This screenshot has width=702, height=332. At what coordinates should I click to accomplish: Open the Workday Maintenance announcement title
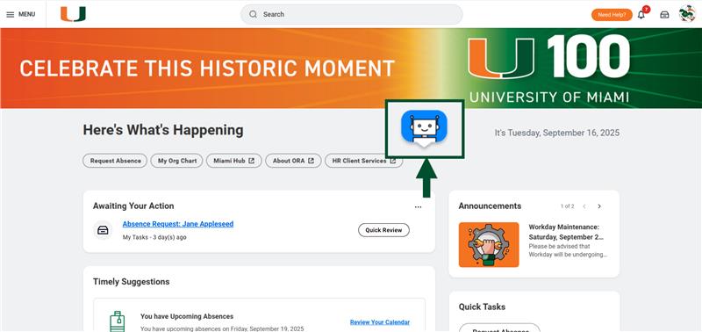[567, 232]
